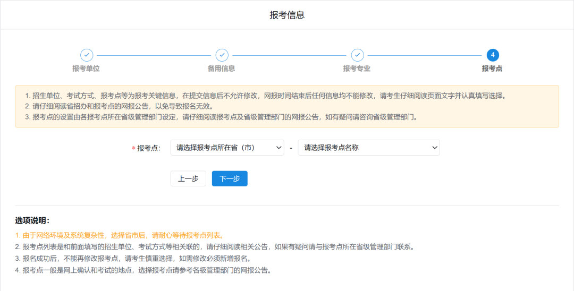This screenshot has height=291, width=574.
Task: Proceed with the blue 下一步 button
Action: [230, 179]
